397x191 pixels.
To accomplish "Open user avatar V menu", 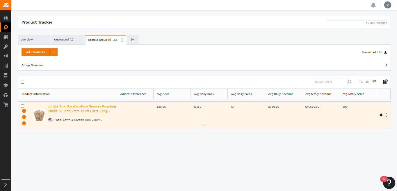I will 387,5.
